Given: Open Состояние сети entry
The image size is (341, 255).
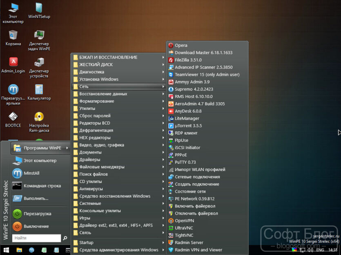Looking at the screenshot, I should click(207, 191).
